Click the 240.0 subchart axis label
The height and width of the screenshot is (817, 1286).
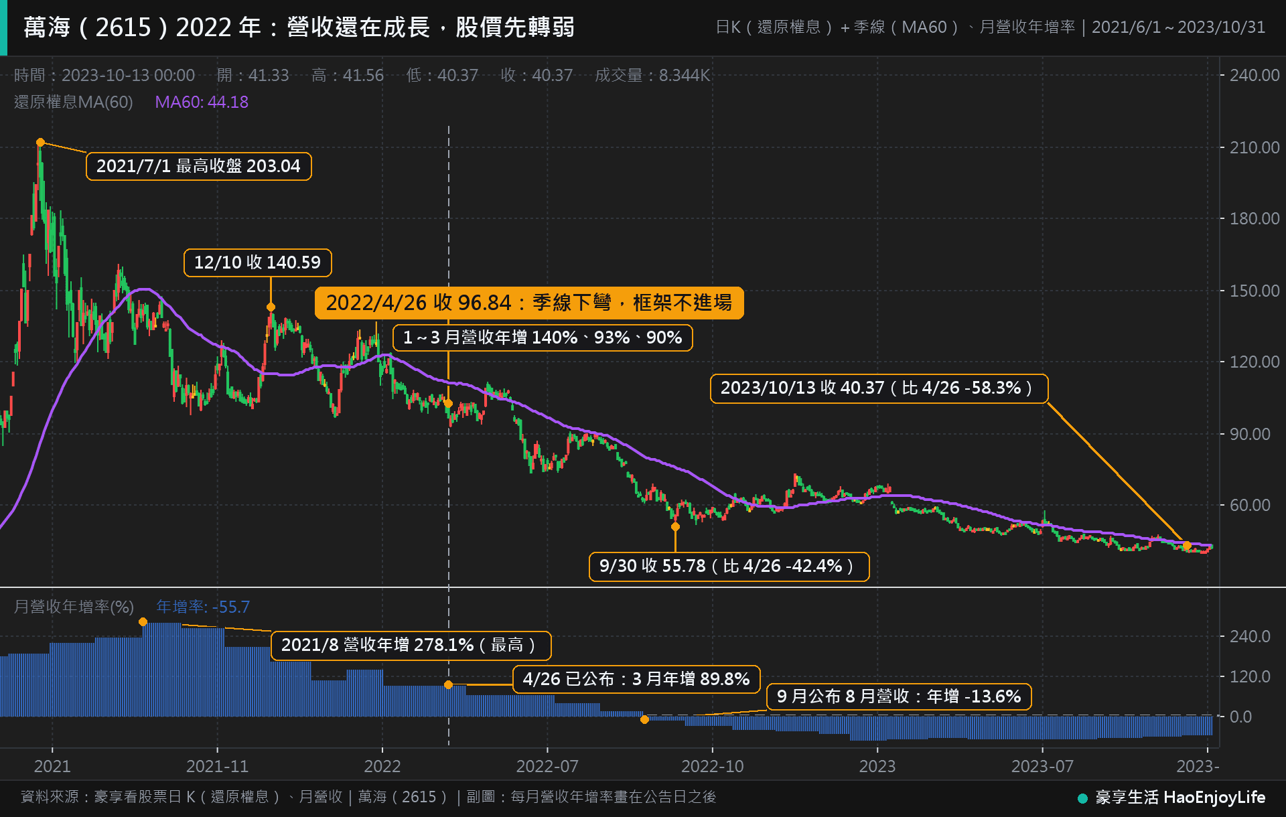coord(1250,637)
